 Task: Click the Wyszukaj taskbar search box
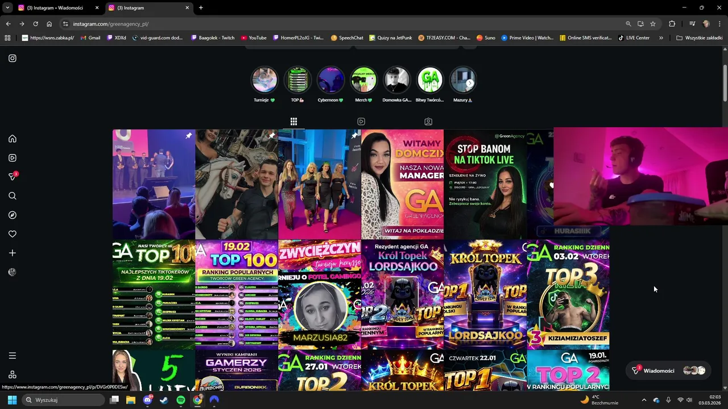64,400
